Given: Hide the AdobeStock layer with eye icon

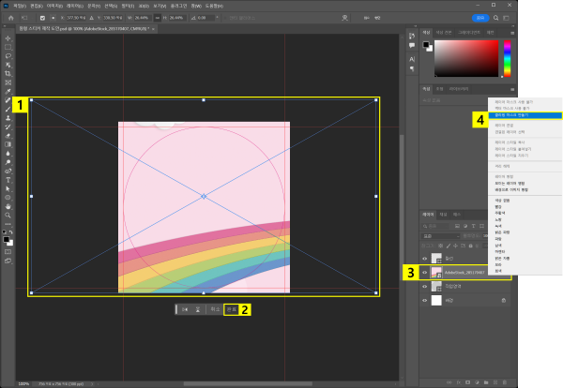Looking at the screenshot, I should click(426, 273).
